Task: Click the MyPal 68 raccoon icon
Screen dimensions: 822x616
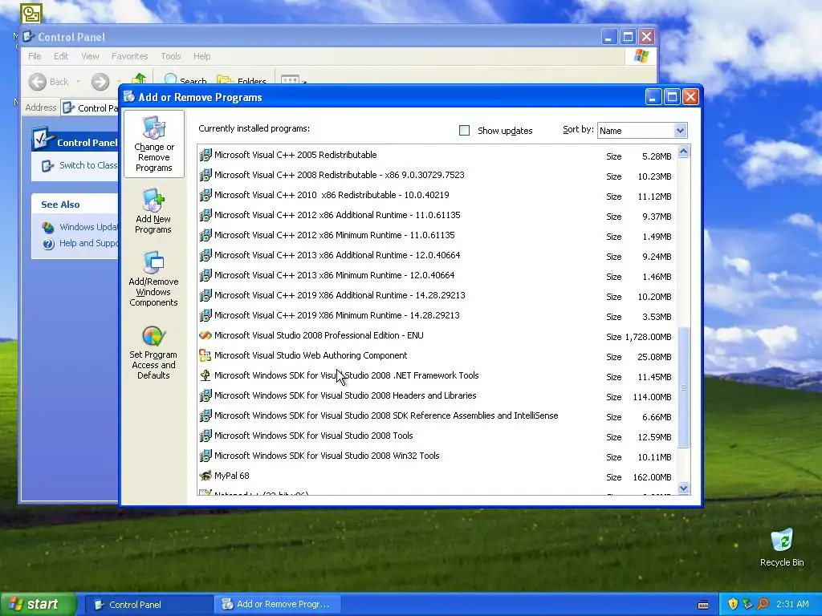Action: pos(205,476)
